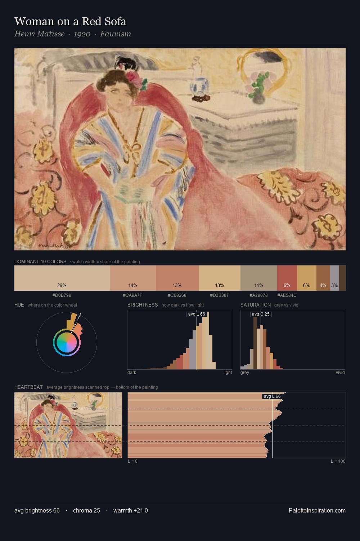Click the 'SATURATION' section heading
Image resolution: width=360 pixels, height=541 pixels.
coord(256,305)
